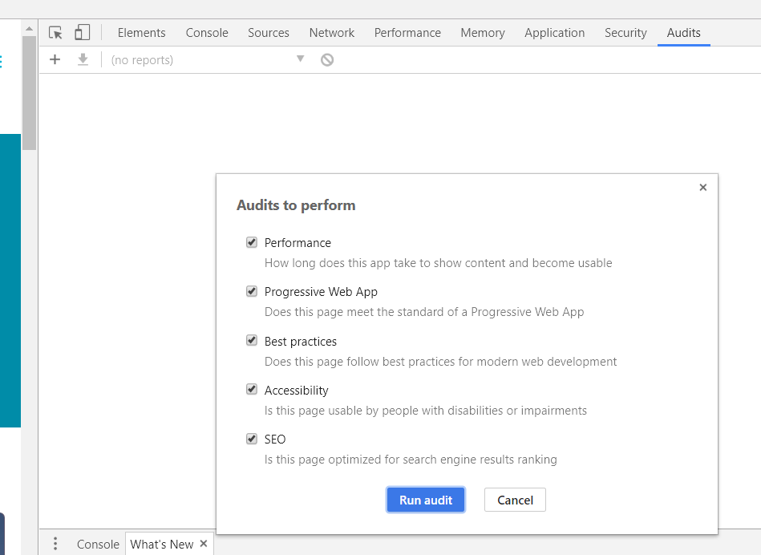Image resolution: width=761 pixels, height=555 pixels.
Task: Switch to the Network tab
Action: coord(331,33)
